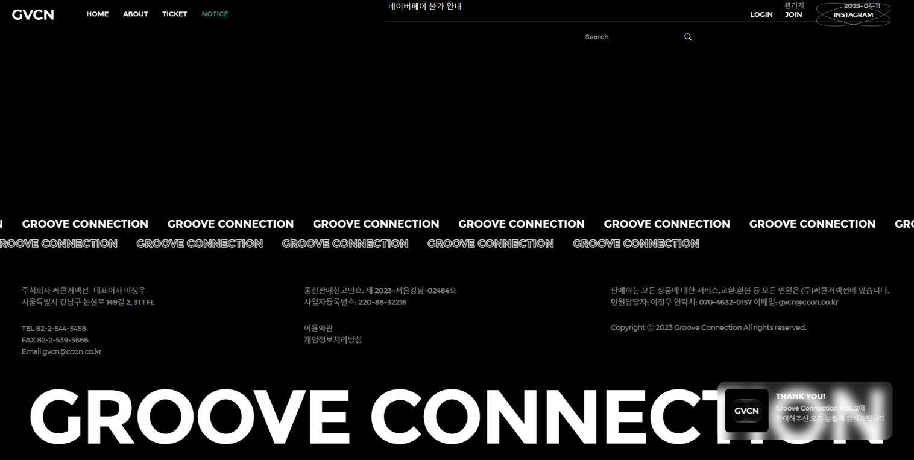The height and width of the screenshot is (460, 914).
Task: Click the 2023-04-11 post date
Action: [x=862, y=6]
